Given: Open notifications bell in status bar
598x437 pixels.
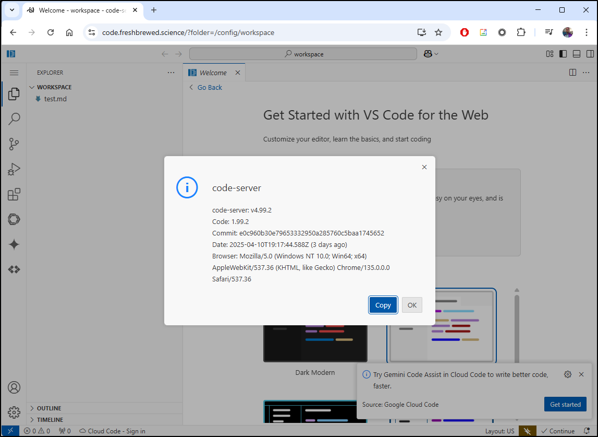Looking at the screenshot, I should [x=588, y=431].
